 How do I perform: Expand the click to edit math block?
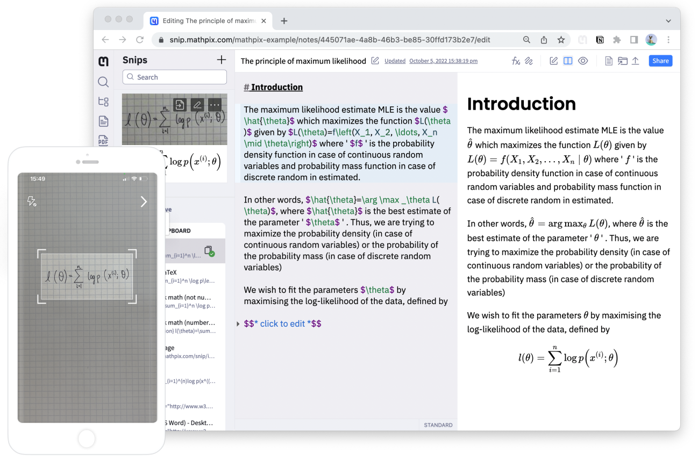coord(238,324)
